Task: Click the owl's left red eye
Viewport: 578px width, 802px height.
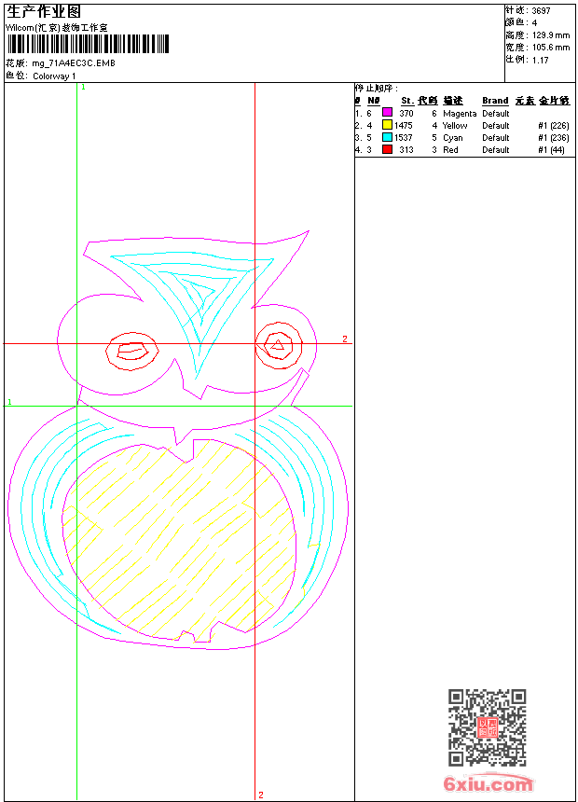Action: click(x=132, y=352)
